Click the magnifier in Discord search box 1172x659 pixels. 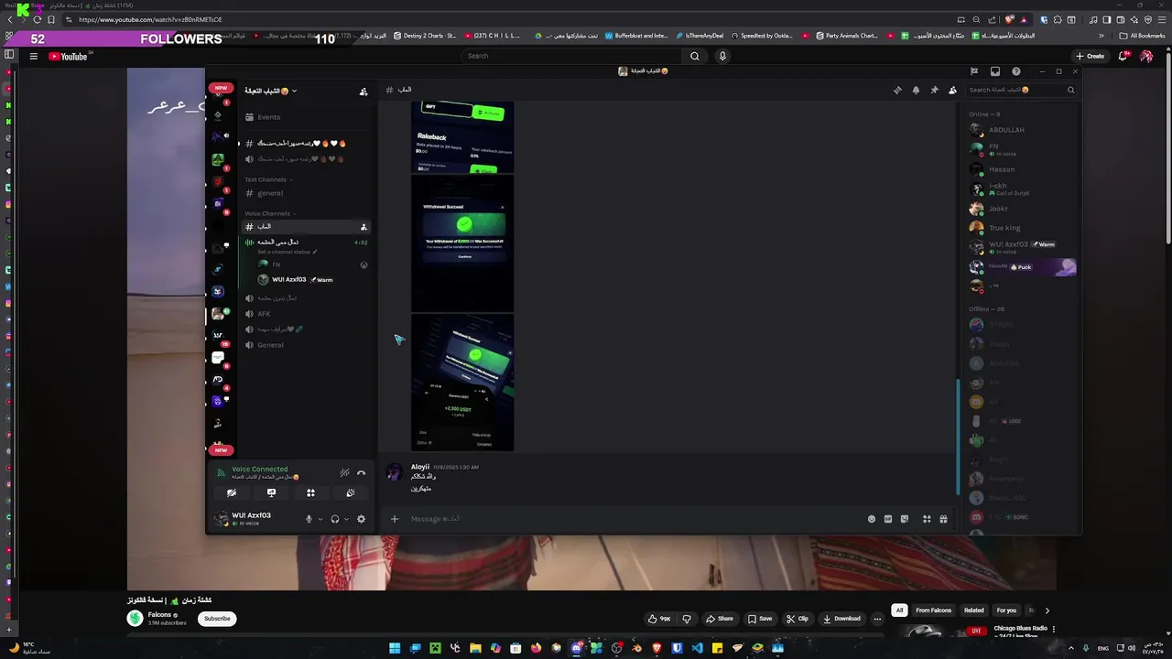pos(1070,90)
